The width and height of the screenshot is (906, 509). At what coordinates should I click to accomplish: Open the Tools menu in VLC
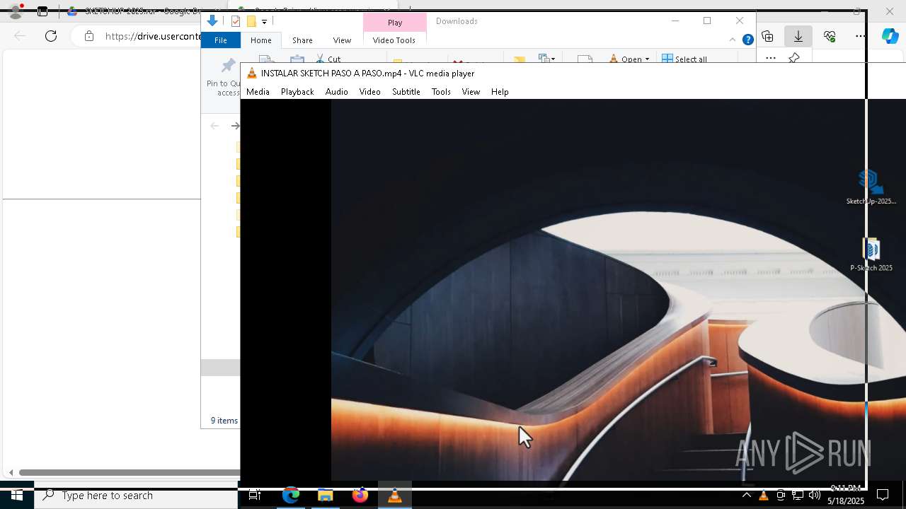pos(441,92)
